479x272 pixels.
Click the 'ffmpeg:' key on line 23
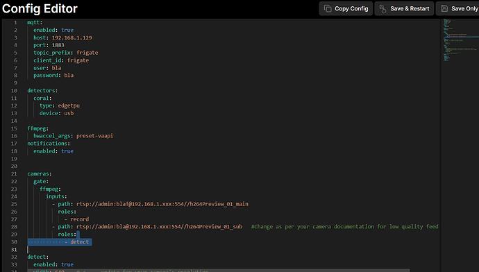(50, 189)
